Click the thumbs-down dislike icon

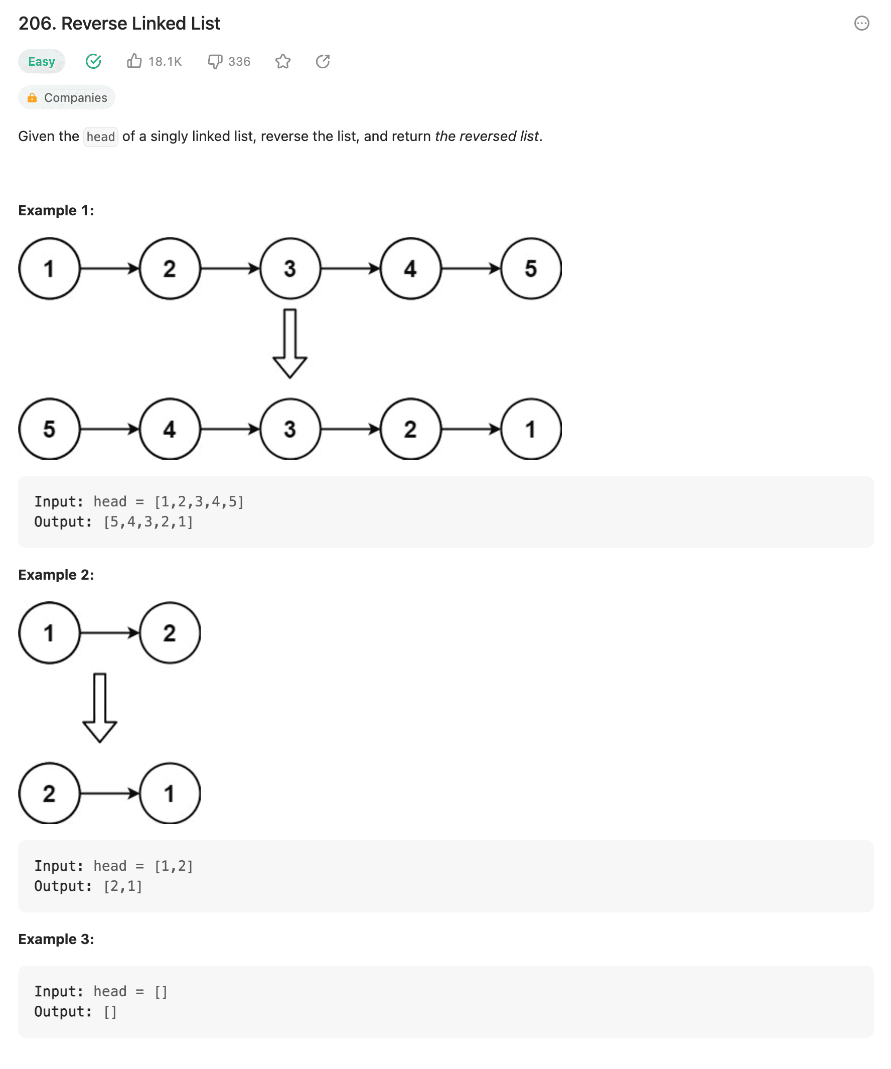pyautogui.click(x=215, y=62)
